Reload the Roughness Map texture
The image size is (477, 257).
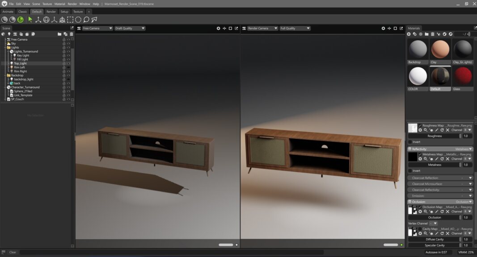[442, 130]
